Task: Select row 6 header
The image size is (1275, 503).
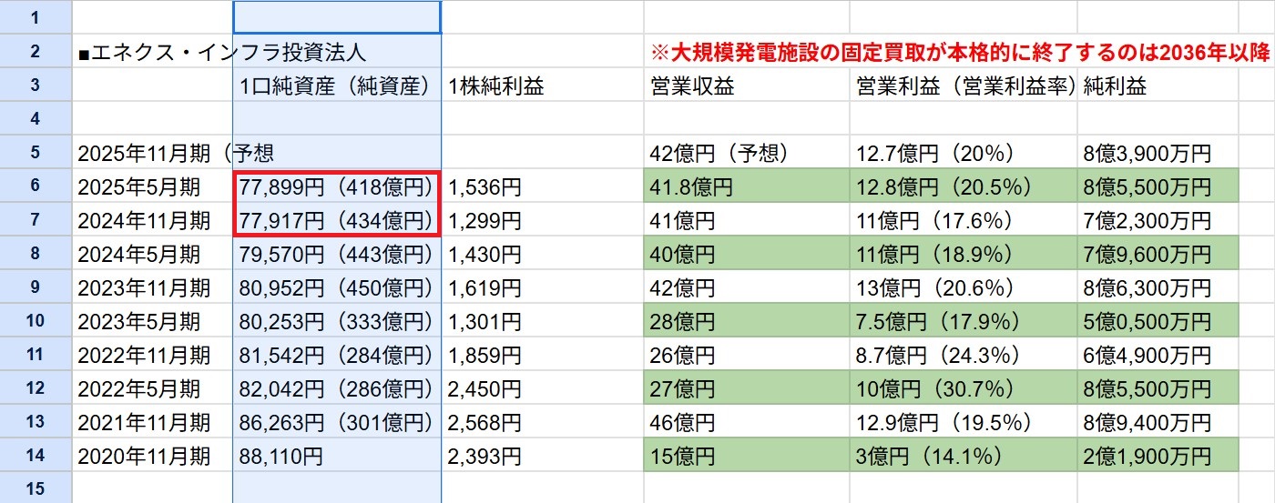Action: pos(36,186)
